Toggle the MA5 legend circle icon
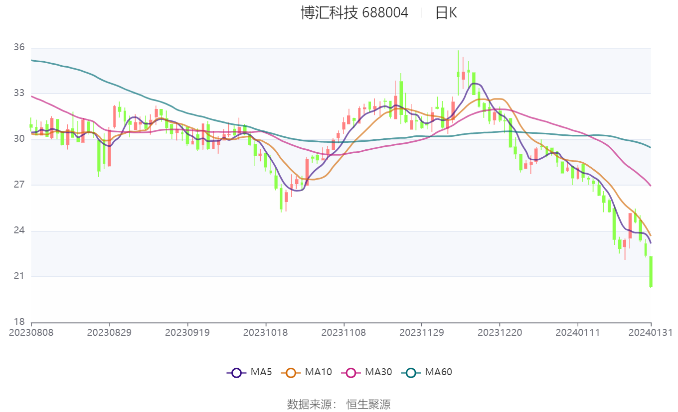678x412 pixels. [236, 372]
